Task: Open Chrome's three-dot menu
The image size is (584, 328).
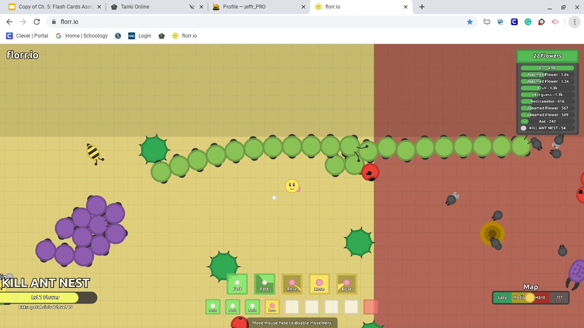Action: tap(575, 21)
